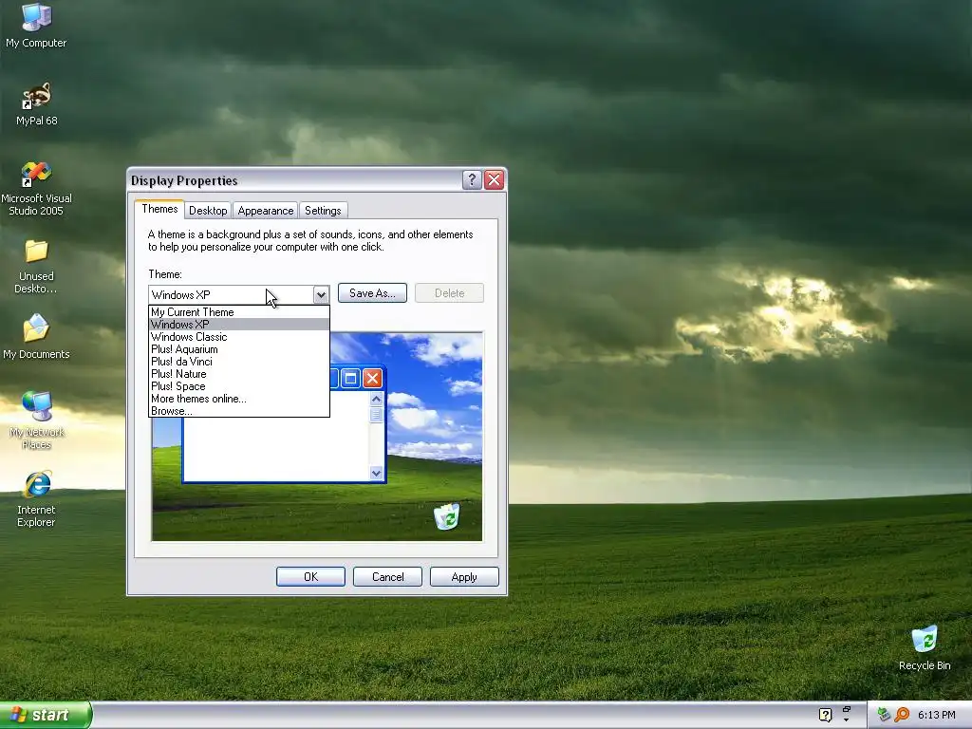
Task: Choose the Windows Classic theme
Action: 238,337
